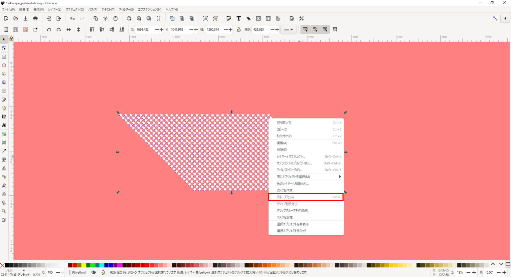Toggle the width-height aspect ratio lock
Viewport: 511px width, 277px height.
pyautogui.click(x=239, y=29)
